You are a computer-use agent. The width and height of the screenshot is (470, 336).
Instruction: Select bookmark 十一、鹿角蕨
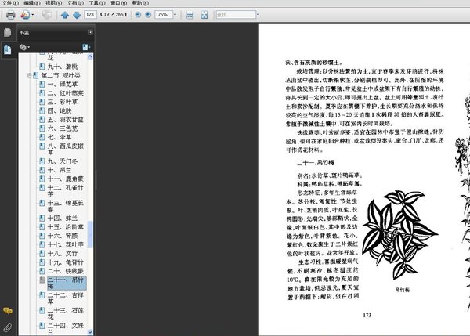tap(65, 179)
